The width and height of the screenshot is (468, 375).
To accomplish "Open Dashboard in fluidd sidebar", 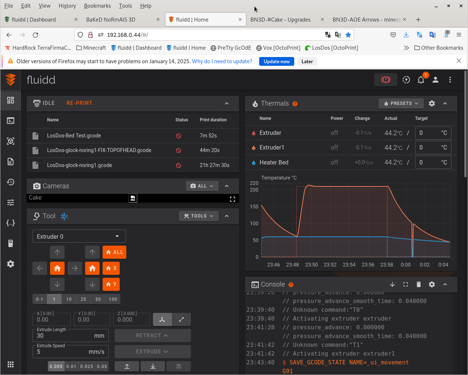I will [11, 100].
